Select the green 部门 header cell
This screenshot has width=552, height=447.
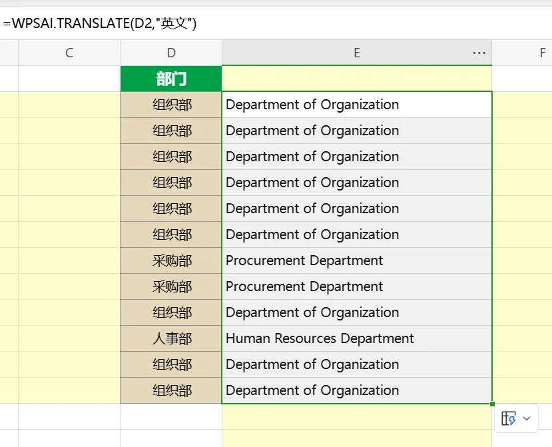pos(171,79)
